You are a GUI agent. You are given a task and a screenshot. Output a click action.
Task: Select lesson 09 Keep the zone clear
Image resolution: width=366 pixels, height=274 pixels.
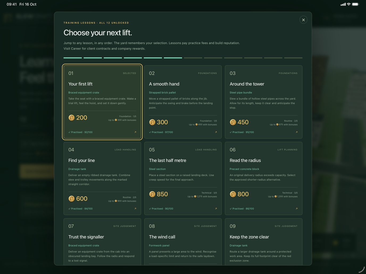[264, 242]
